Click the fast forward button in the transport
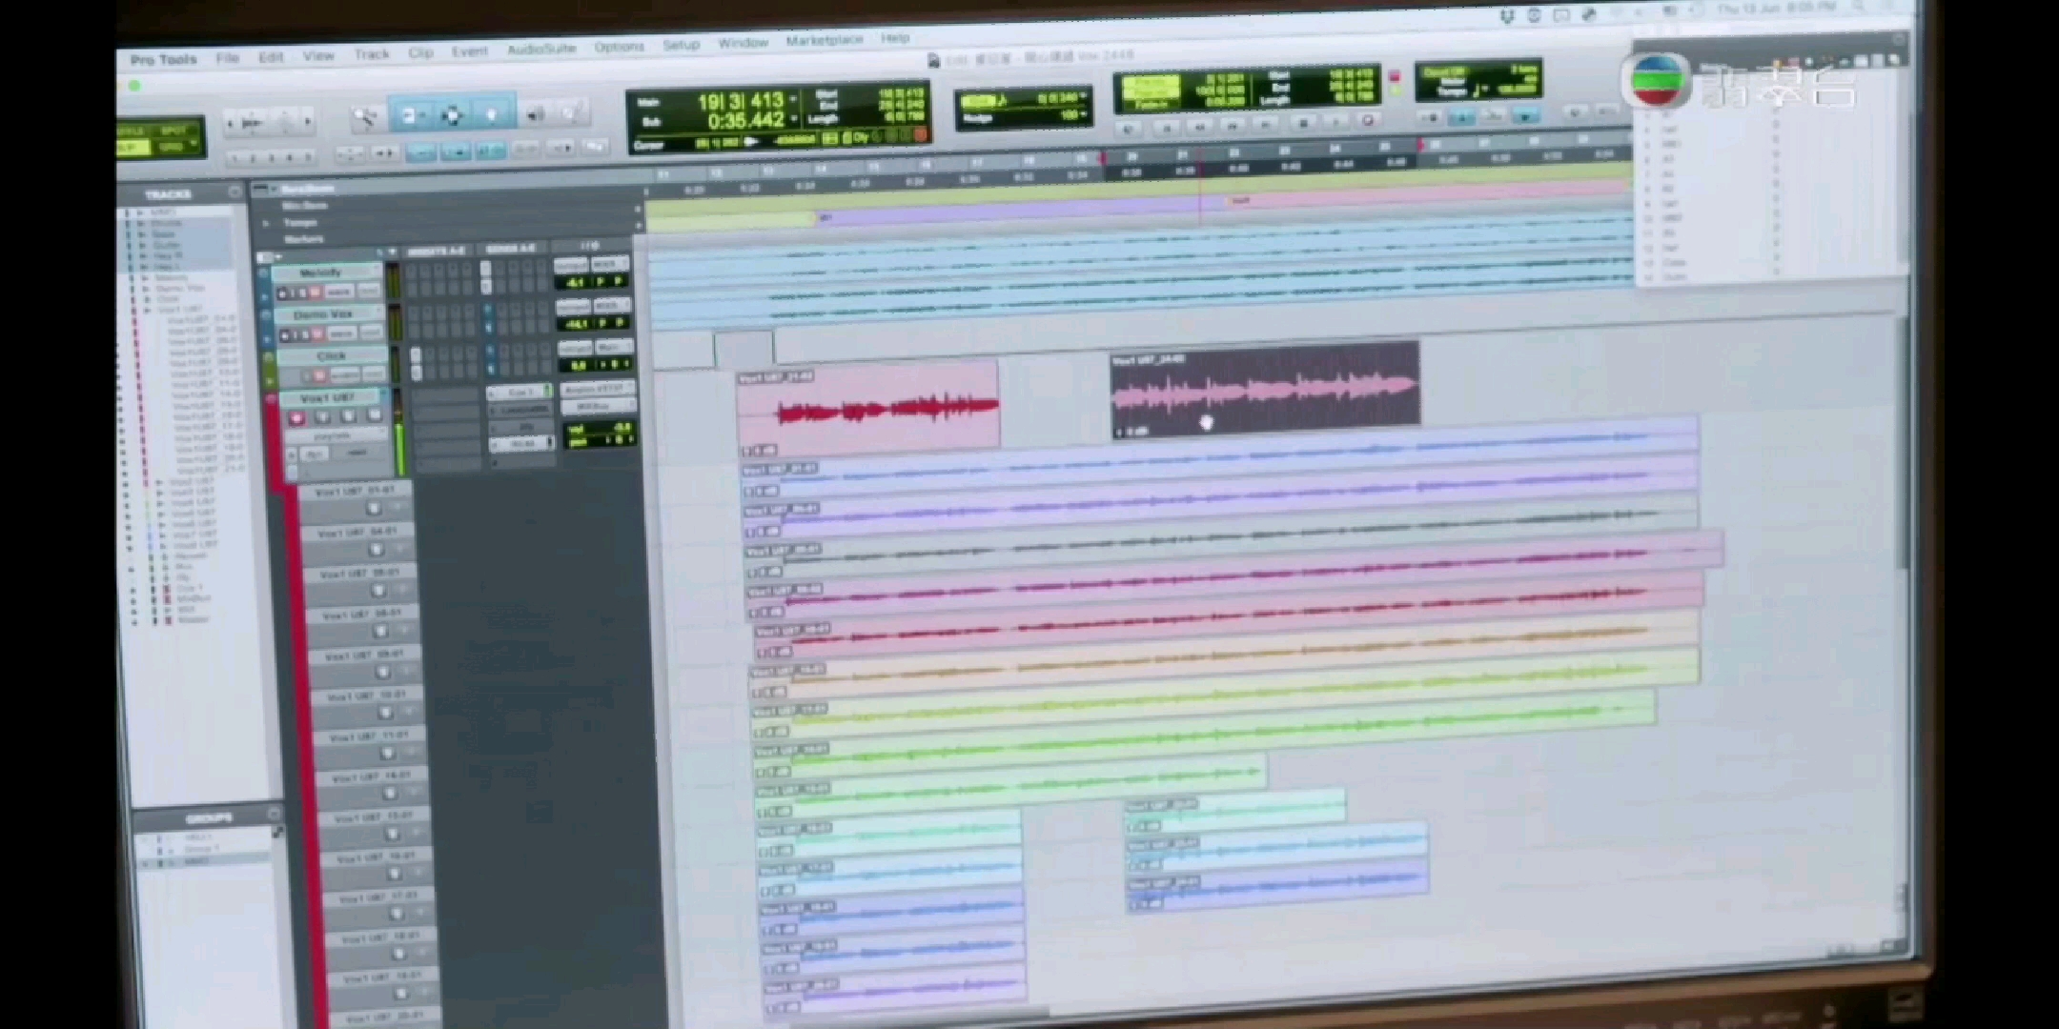Viewport: 2059px width, 1029px height. click(1233, 125)
